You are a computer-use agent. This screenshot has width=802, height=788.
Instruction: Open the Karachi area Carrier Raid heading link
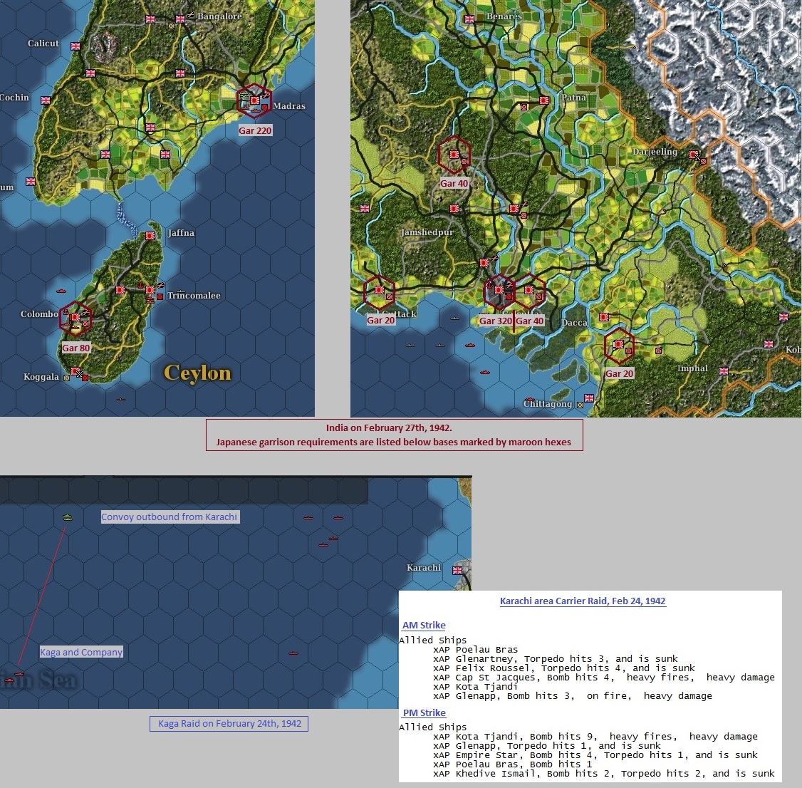tap(583, 601)
